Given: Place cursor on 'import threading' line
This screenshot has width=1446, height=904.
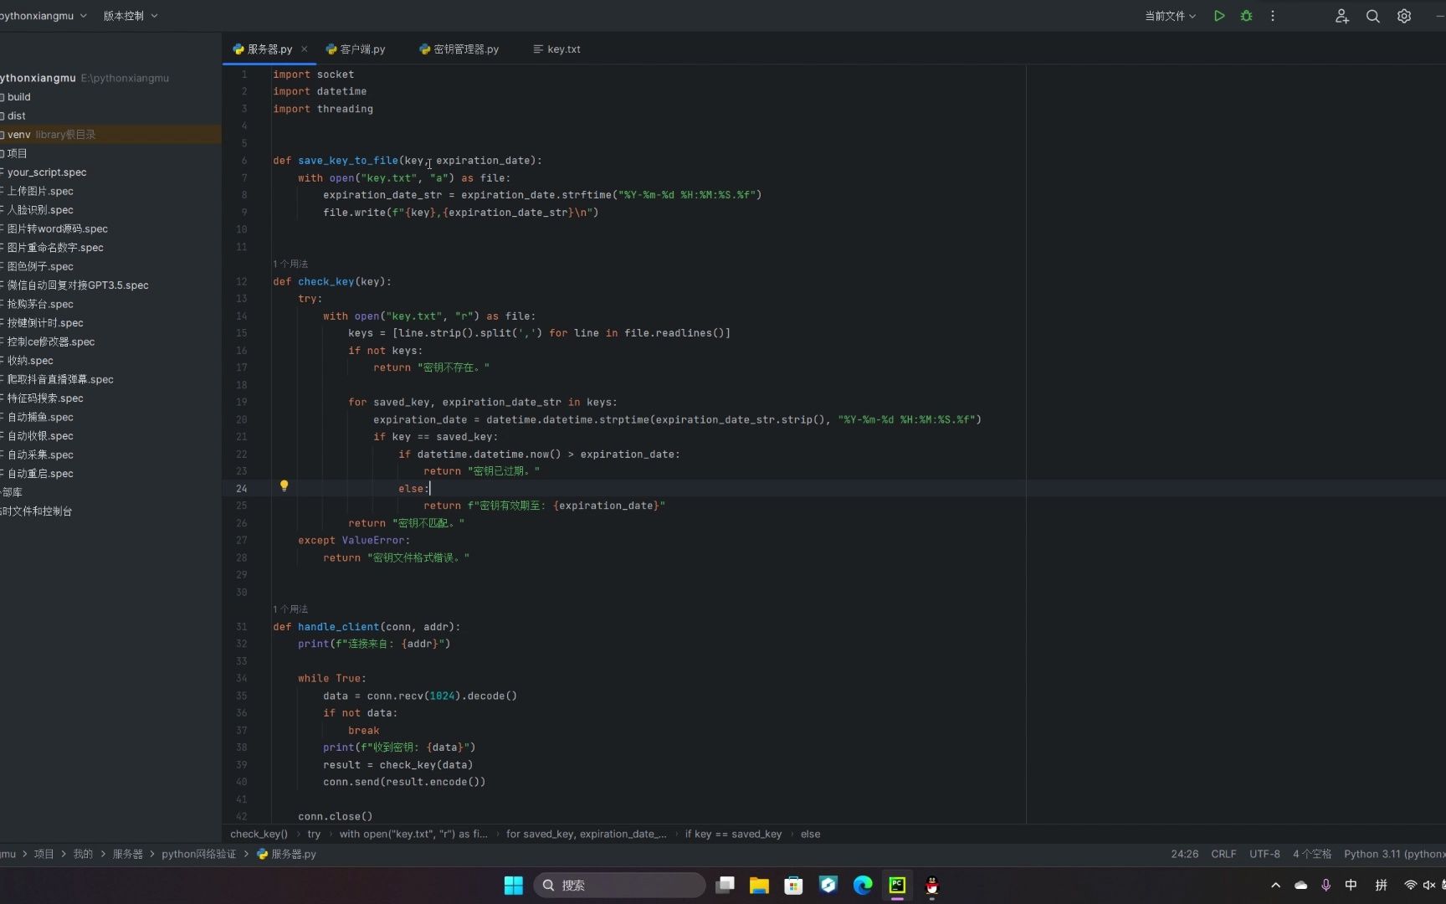Looking at the screenshot, I should pyautogui.click(x=323, y=109).
